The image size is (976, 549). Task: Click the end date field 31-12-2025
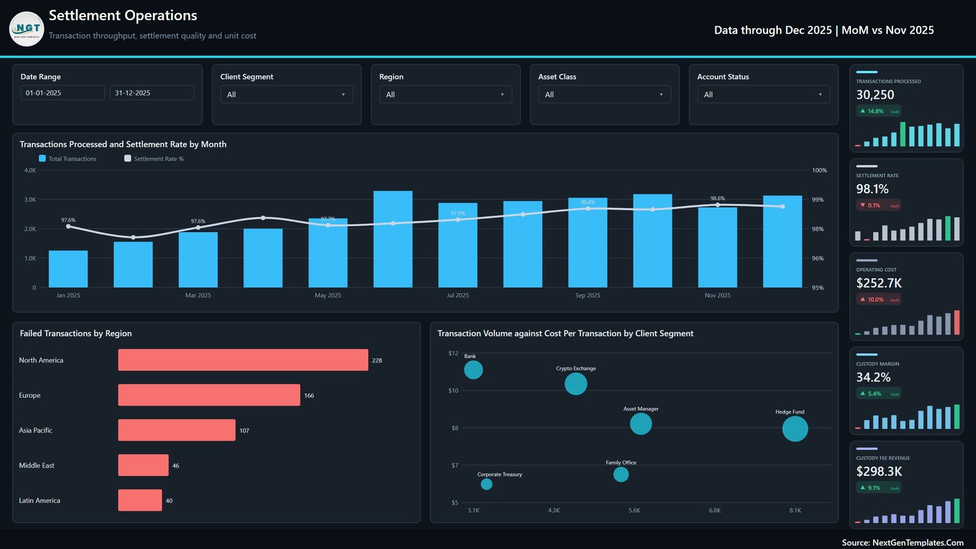pyautogui.click(x=152, y=93)
